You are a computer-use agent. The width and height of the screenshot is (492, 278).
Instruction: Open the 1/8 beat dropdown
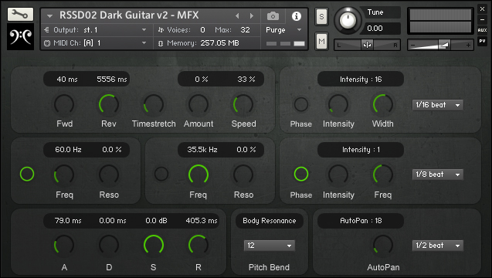pos(437,175)
